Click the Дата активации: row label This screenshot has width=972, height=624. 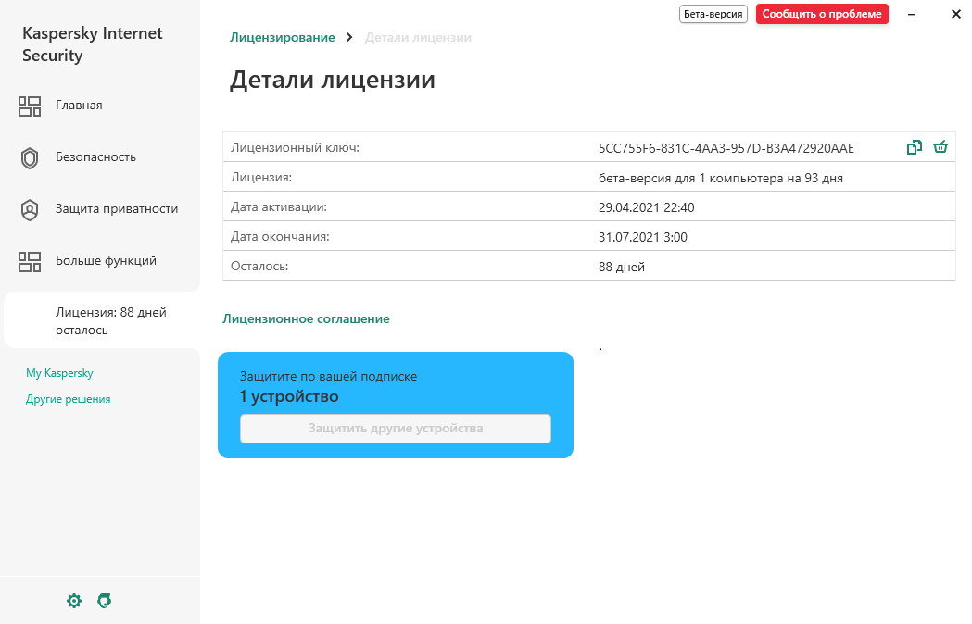click(x=279, y=207)
